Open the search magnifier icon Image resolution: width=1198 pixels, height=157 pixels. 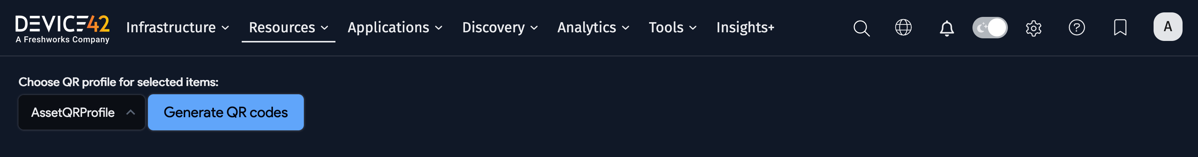pos(861,28)
